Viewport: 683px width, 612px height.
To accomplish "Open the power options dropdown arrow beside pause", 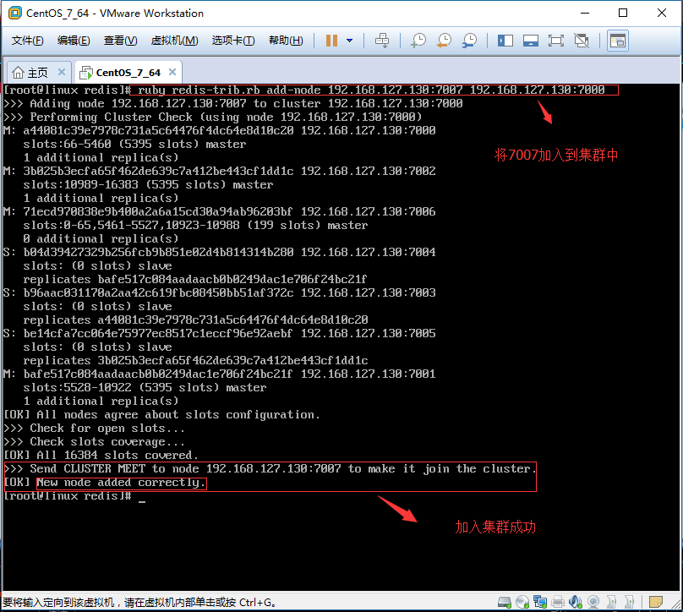I will pos(349,41).
